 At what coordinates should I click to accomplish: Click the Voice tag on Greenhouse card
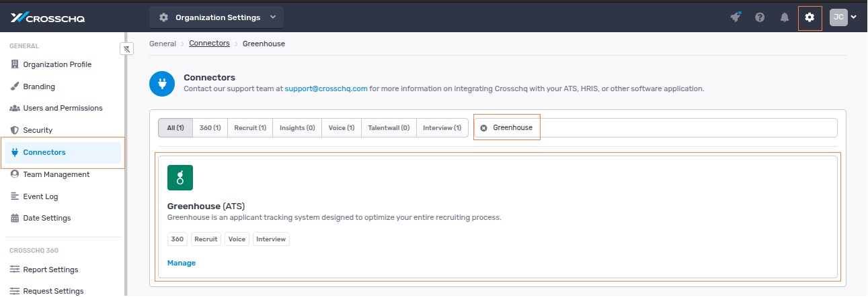(x=237, y=239)
